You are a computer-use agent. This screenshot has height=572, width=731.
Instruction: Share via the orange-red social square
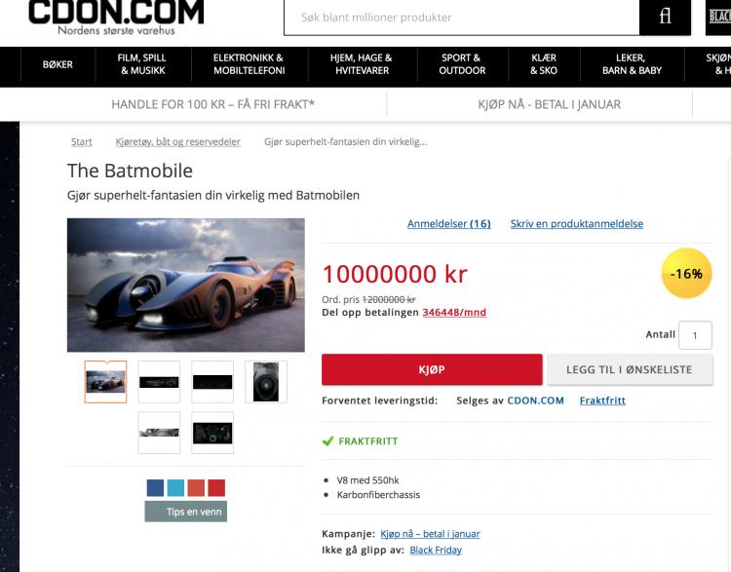[x=196, y=487]
